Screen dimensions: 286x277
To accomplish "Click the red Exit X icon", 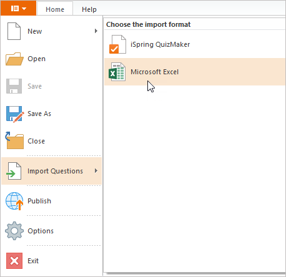I will tap(14, 261).
